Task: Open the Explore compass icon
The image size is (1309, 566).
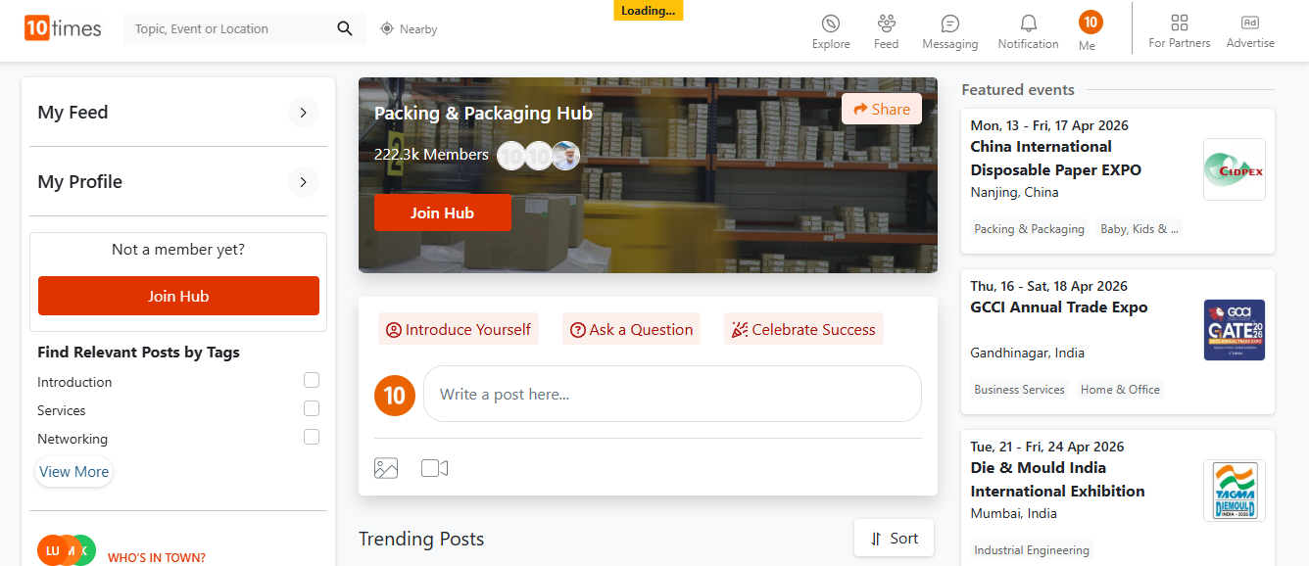Action: [x=831, y=24]
